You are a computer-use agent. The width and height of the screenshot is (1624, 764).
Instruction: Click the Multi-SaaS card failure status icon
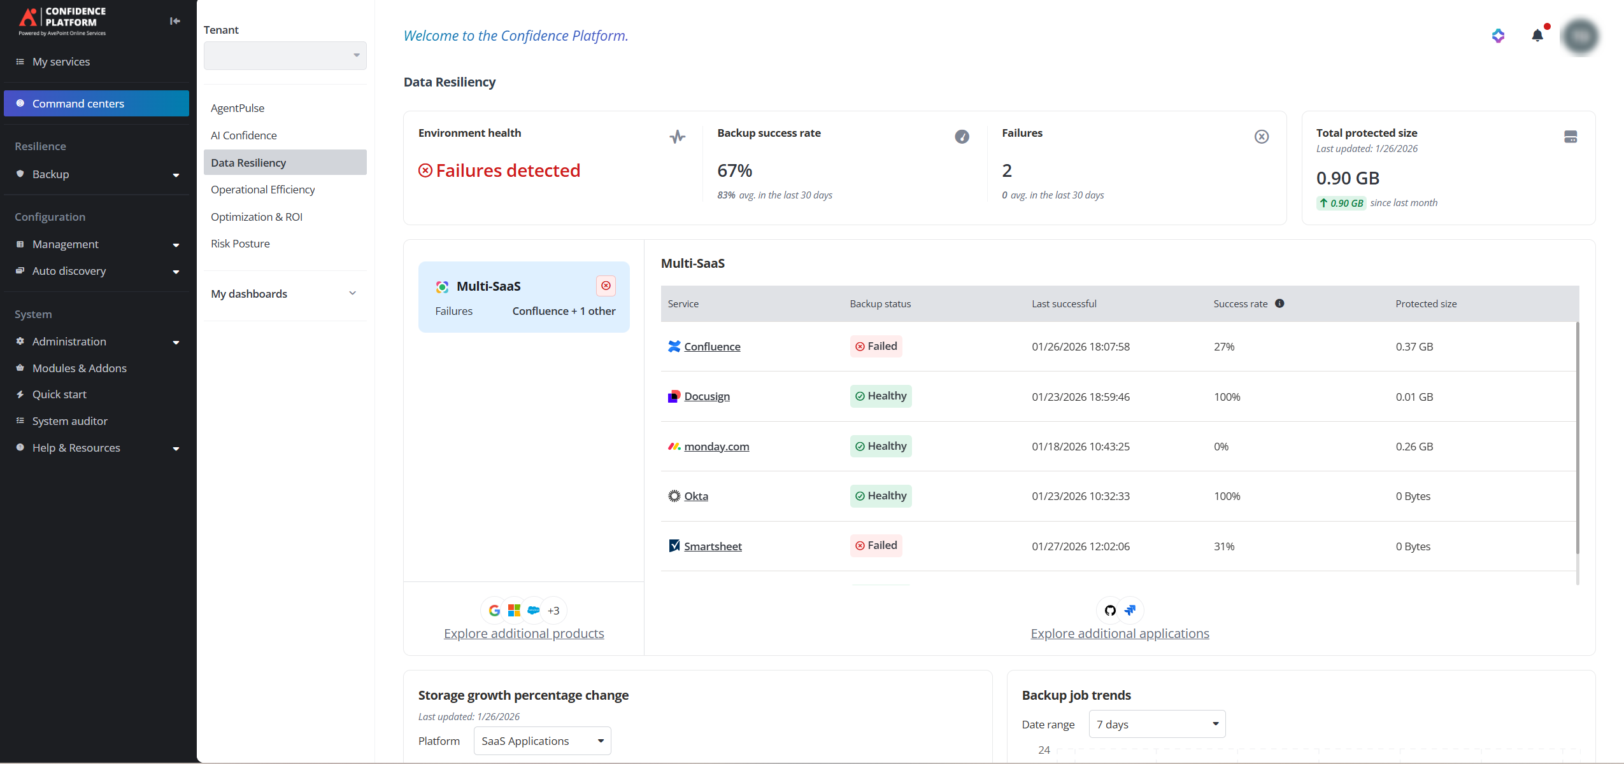(606, 286)
